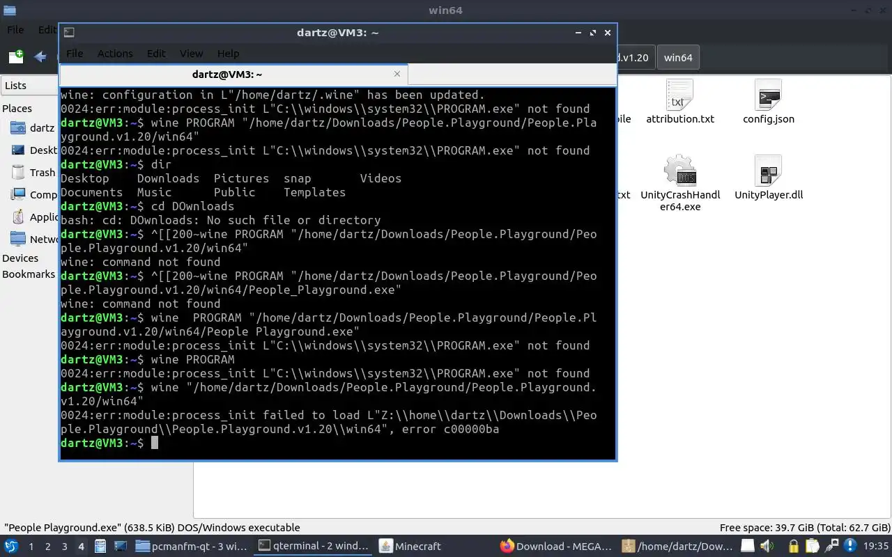The width and height of the screenshot is (892, 557).
Task: Open the Trash entry in Places
Action: click(32, 173)
